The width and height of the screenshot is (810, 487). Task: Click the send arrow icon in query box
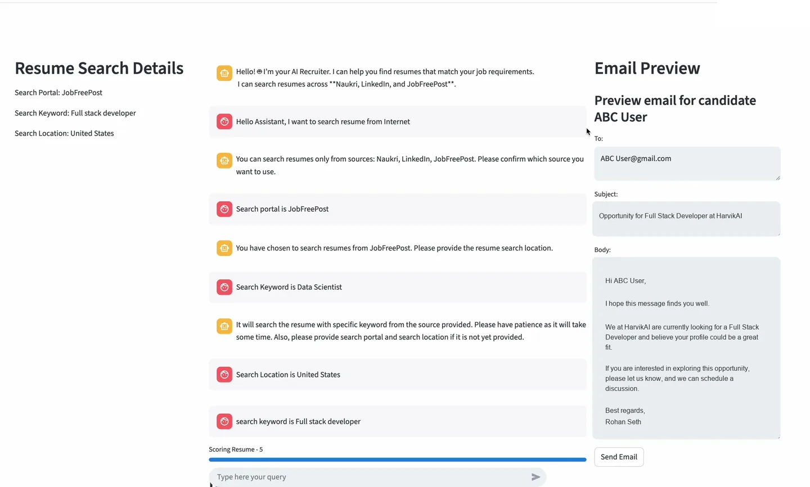point(535,477)
